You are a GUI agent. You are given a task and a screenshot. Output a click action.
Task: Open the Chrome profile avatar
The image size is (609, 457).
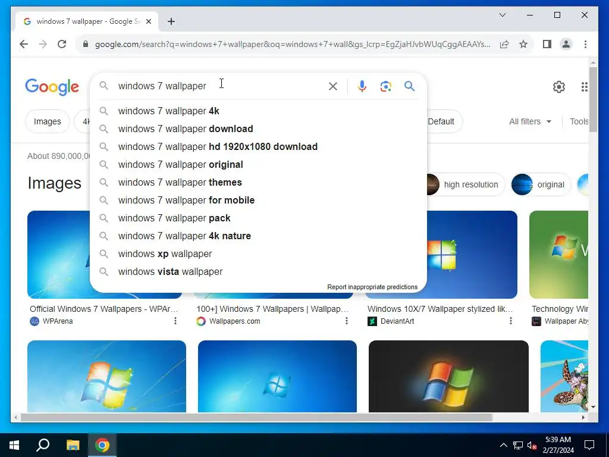click(x=566, y=44)
